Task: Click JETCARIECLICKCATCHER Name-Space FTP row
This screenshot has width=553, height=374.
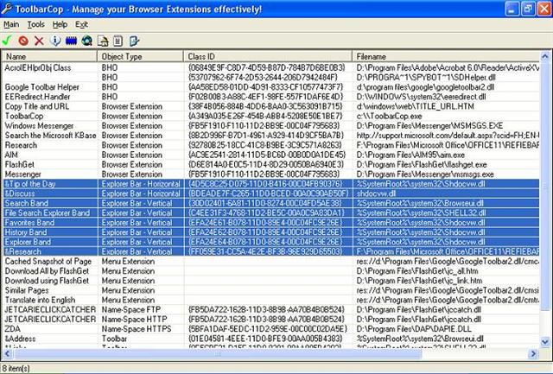Action: tap(270, 310)
